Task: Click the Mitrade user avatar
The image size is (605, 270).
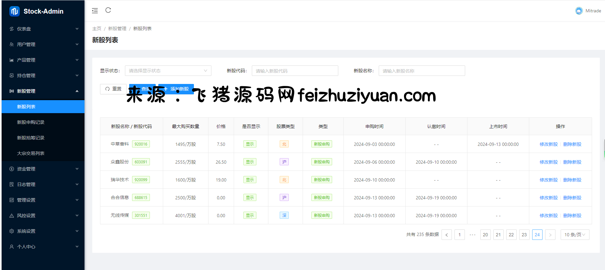Action: pyautogui.click(x=579, y=11)
